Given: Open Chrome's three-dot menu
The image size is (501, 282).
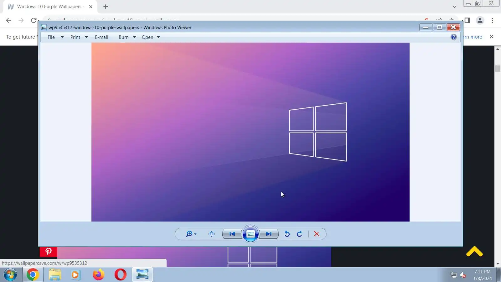Looking at the screenshot, I should click(x=492, y=20).
